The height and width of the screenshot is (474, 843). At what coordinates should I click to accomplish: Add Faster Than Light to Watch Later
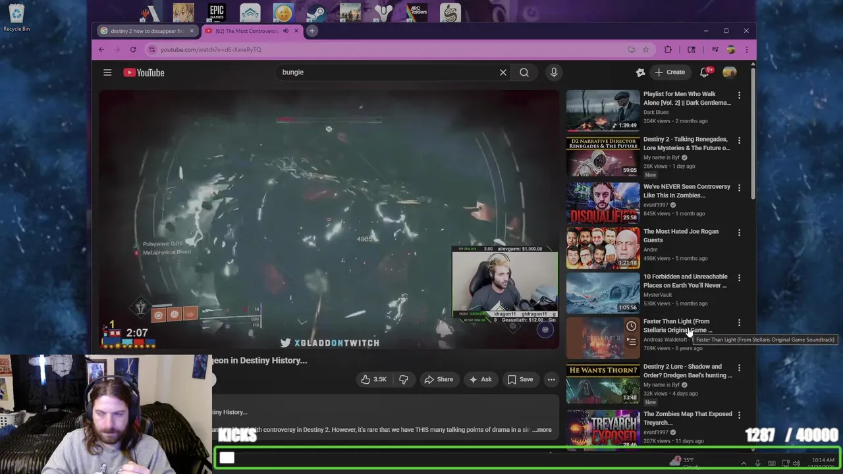631,326
